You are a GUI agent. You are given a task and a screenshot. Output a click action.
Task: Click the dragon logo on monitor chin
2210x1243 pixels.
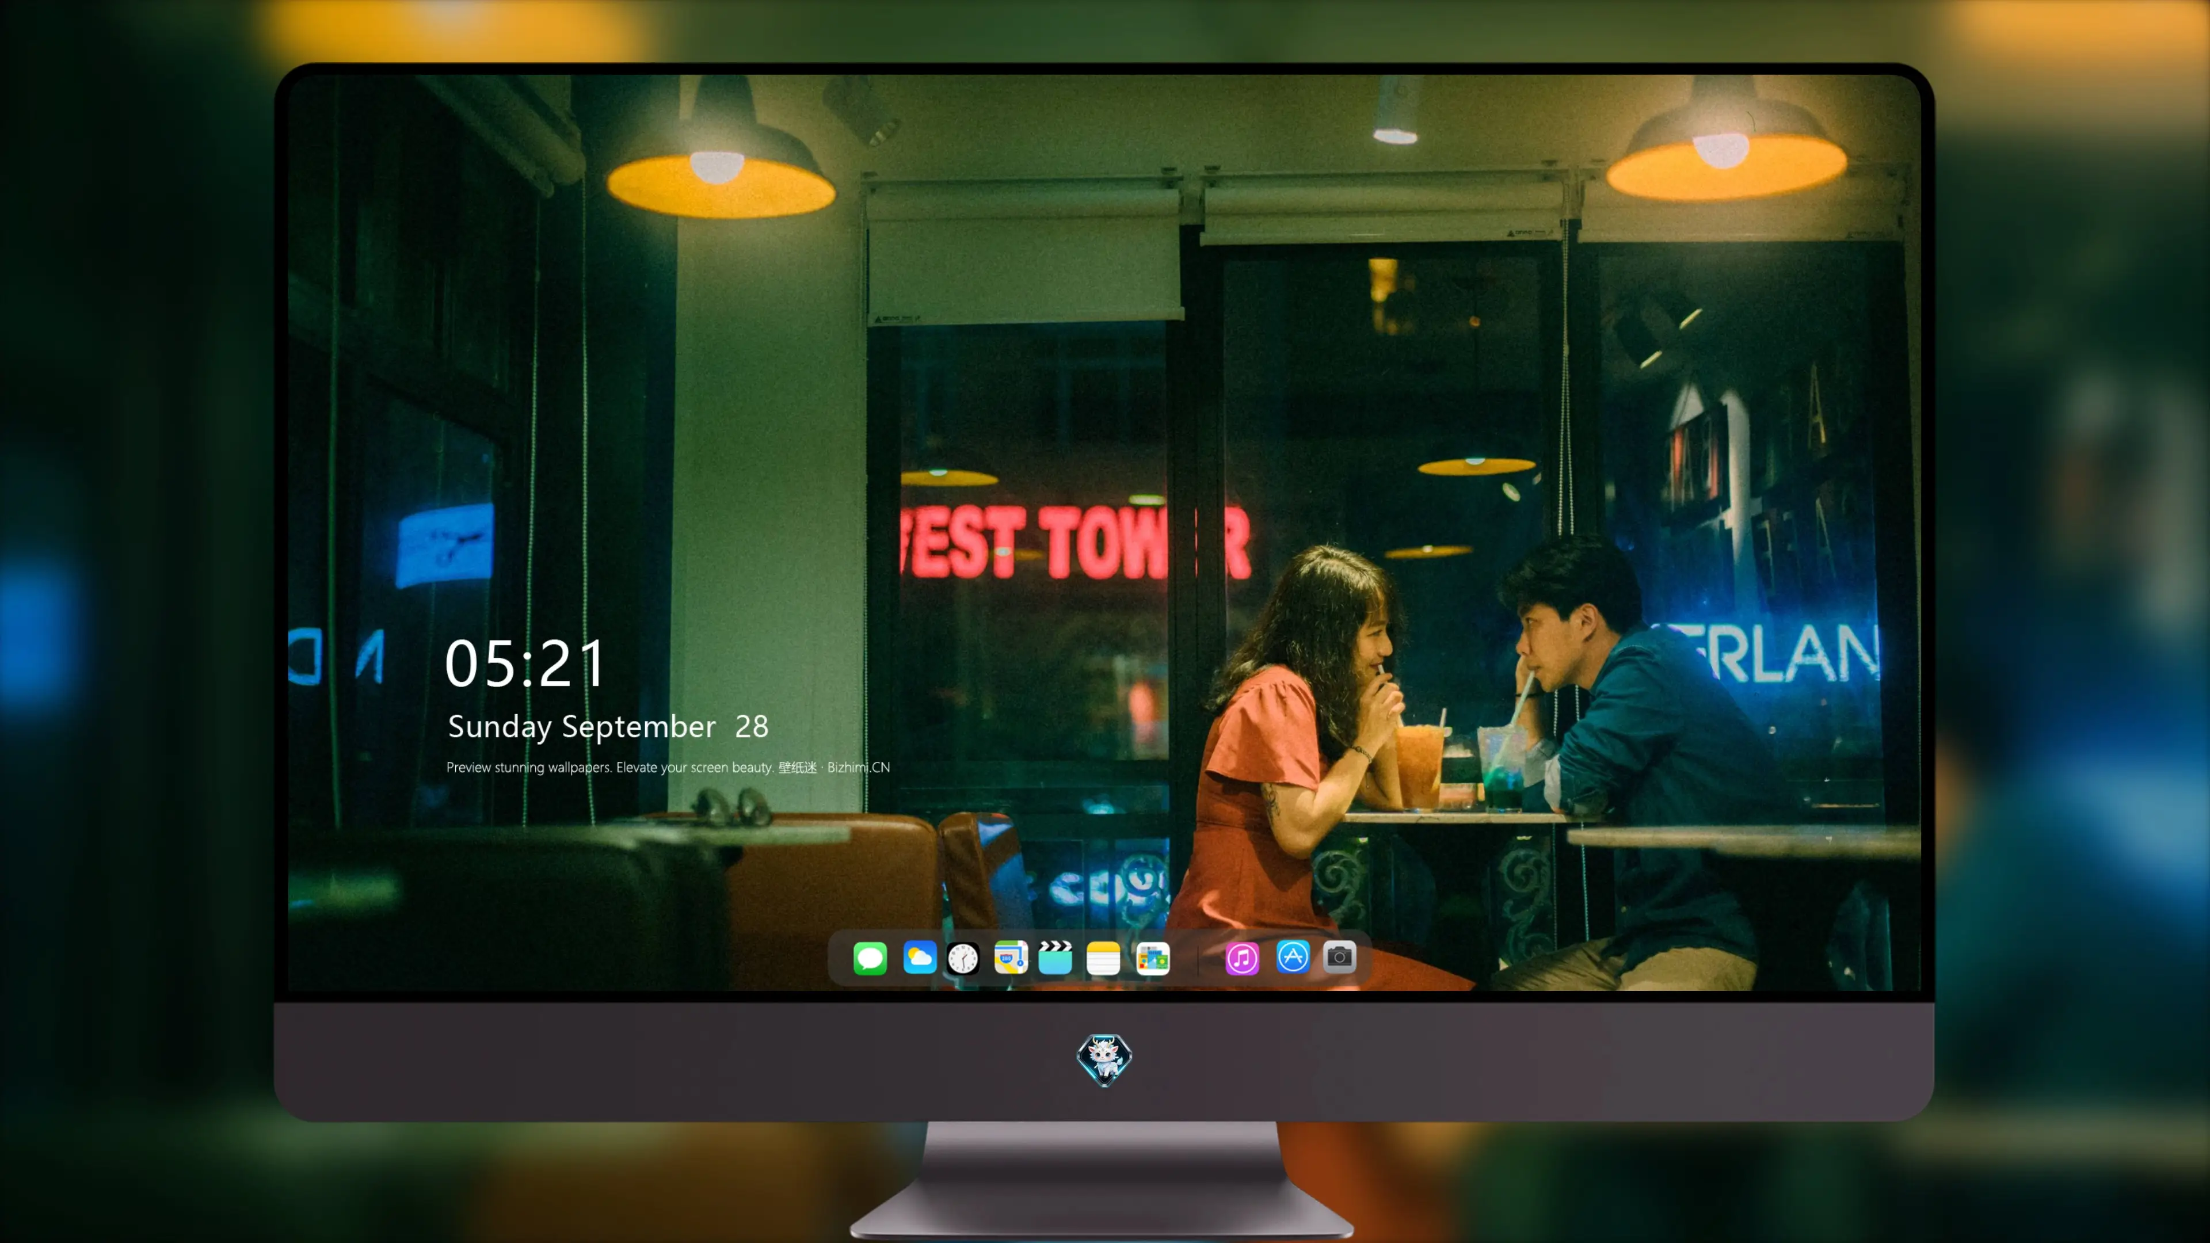(1104, 1059)
